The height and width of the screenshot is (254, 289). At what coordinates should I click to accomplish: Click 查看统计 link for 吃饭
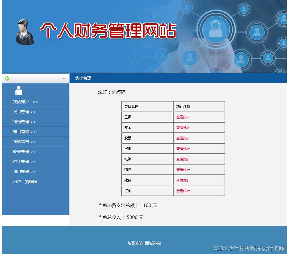coord(183,159)
